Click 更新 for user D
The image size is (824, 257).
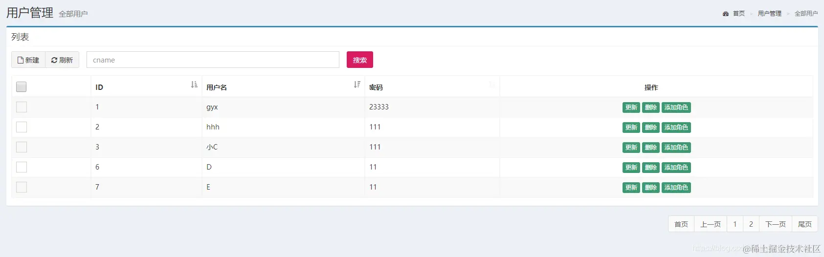(631, 168)
